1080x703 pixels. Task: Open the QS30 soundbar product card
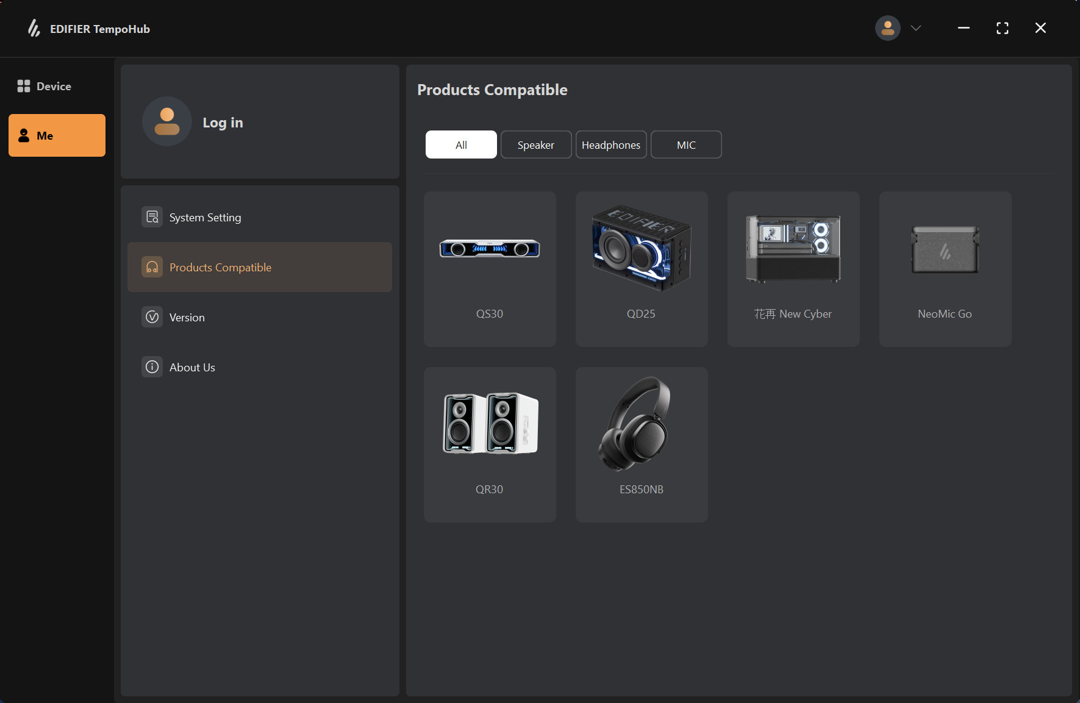pos(490,269)
